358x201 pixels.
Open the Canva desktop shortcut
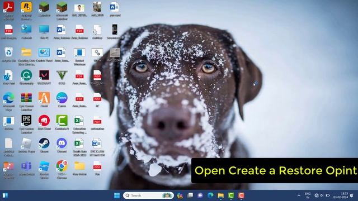[62, 98]
